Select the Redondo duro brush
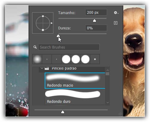This screenshot has width=150, height=122. [x=75, y=97]
